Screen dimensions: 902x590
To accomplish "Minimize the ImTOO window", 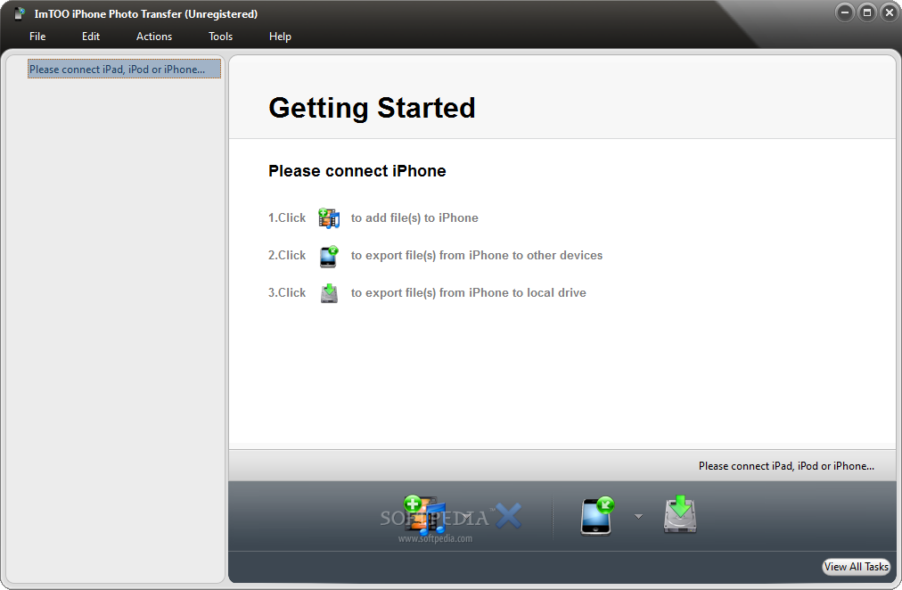I will (845, 12).
